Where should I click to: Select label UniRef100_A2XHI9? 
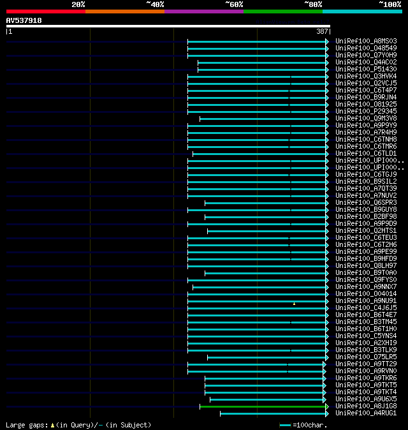pos(366,343)
